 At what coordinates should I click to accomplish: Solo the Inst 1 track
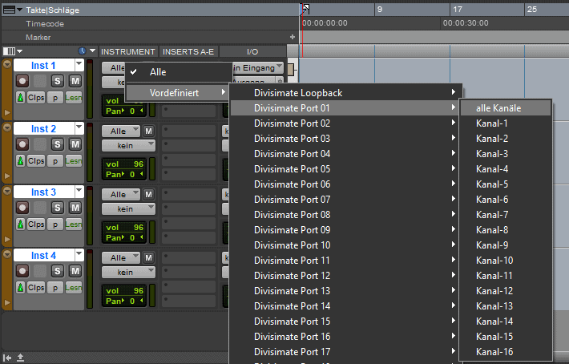pos(58,81)
